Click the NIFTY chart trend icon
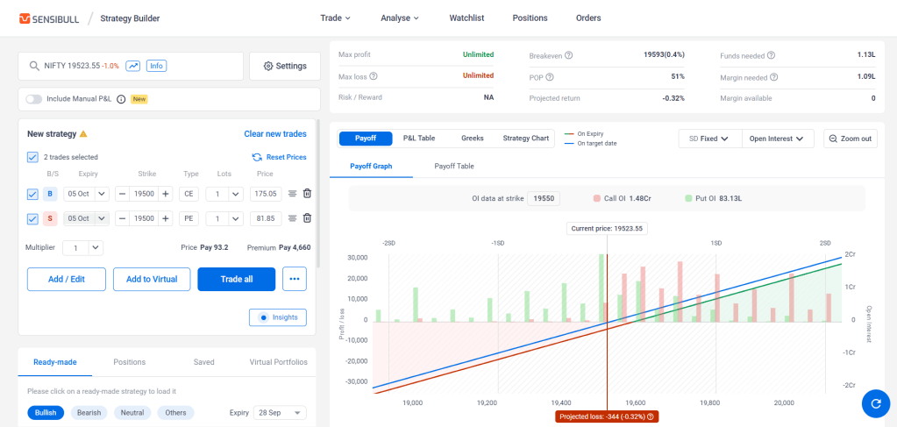Image resolution: width=897 pixels, height=427 pixels. pyautogui.click(x=133, y=66)
